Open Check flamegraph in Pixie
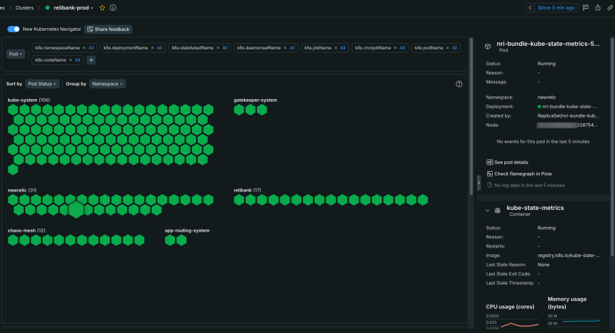The image size is (615, 333). (523, 174)
